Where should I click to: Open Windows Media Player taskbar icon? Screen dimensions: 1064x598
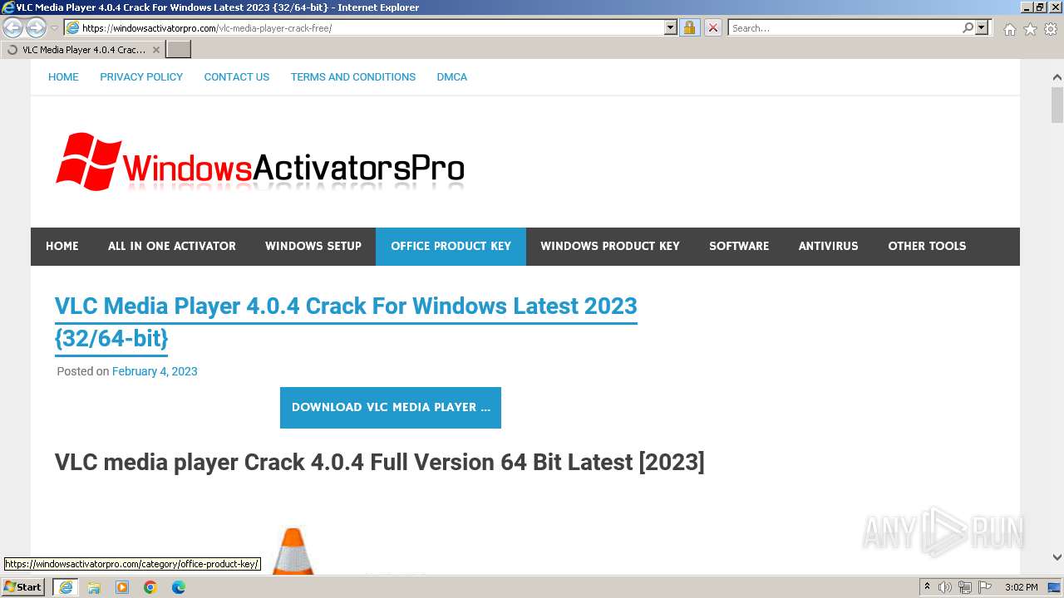[122, 587]
